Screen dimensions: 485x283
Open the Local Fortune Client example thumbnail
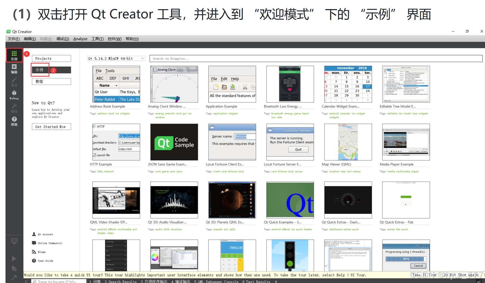point(232,142)
